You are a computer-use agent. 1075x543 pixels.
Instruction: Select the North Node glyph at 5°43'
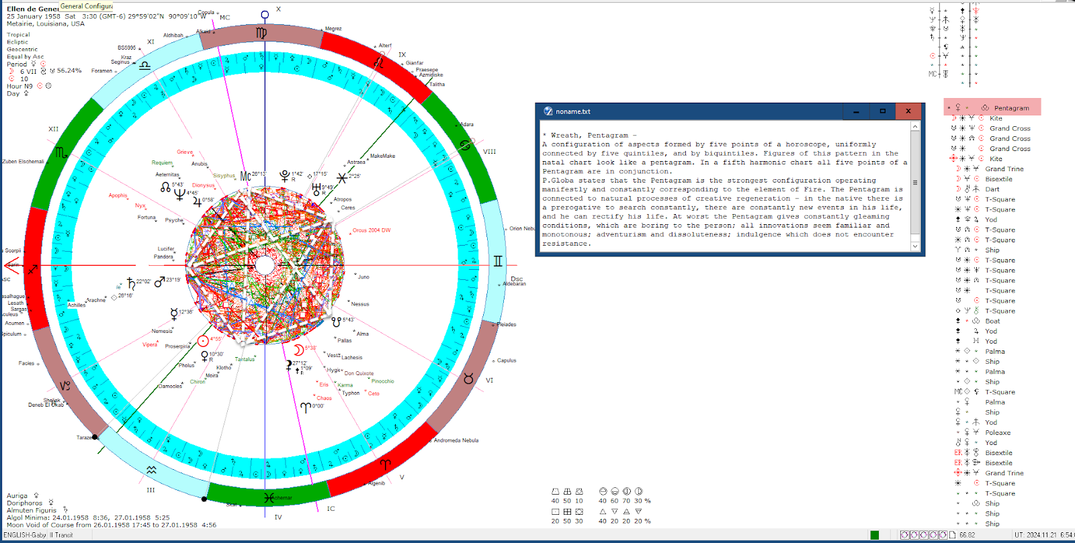(x=165, y=187)
